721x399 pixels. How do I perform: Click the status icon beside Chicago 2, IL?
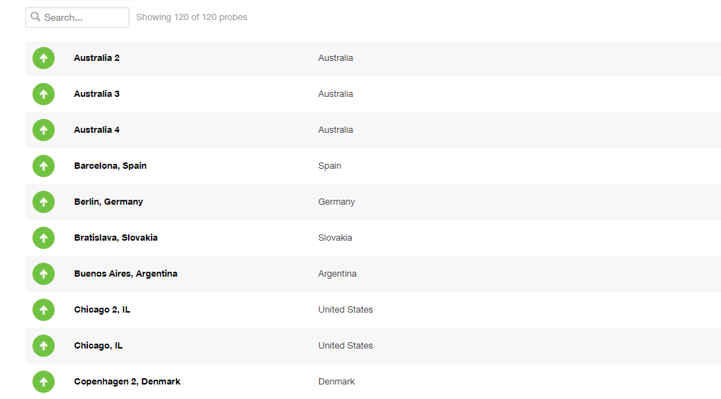(44, 310)
